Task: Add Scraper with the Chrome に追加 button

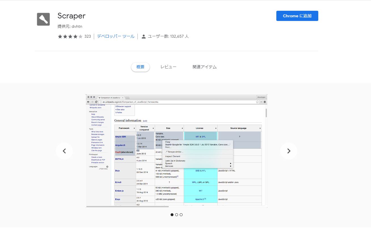Action: point(297,16)
